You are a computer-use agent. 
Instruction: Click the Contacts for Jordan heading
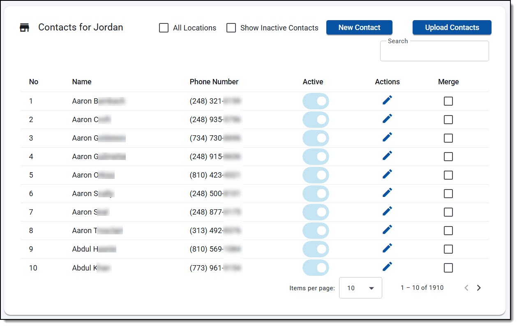coord(81,28)
